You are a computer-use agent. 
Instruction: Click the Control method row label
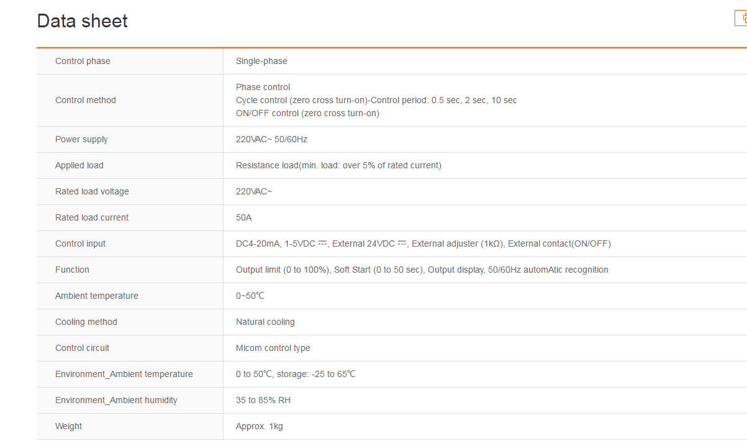tap(86, 100)
